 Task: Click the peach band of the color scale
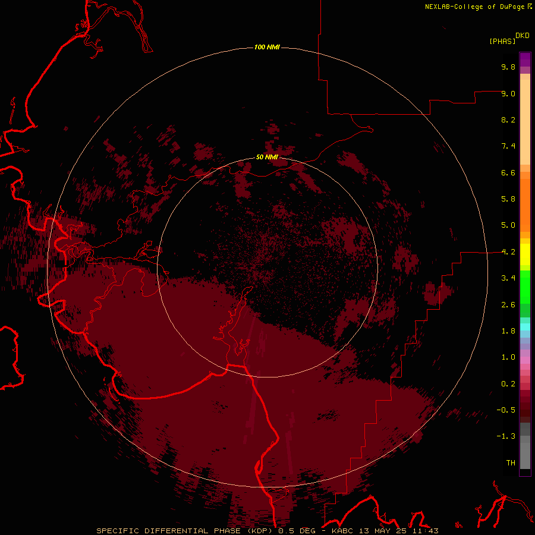(x=525, y=122)
